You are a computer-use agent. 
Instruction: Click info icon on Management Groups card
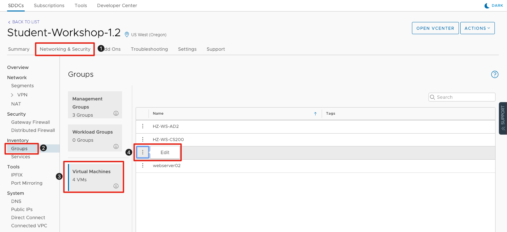pyautogui.click(x=116, y=113)
